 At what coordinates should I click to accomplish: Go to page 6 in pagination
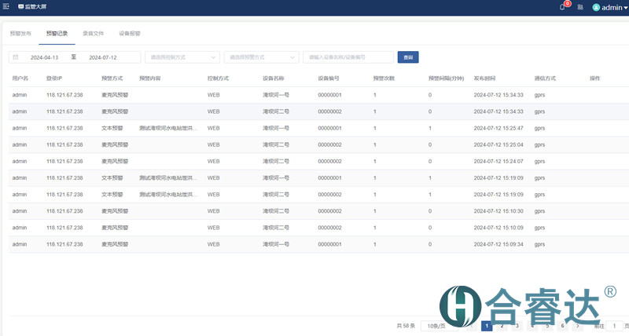click(x=562, y=325)
